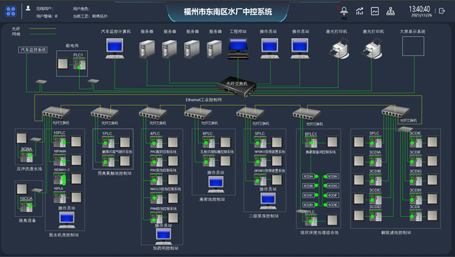This screenshot has height=257, width=455.
Task: Click the 汽车监控系统 label box
Action: click(33, 50)
